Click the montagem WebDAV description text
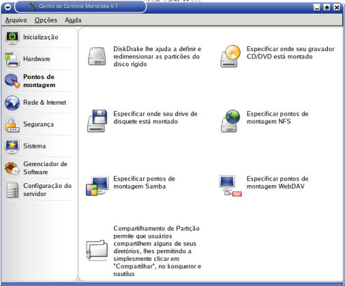 (277, 182)
